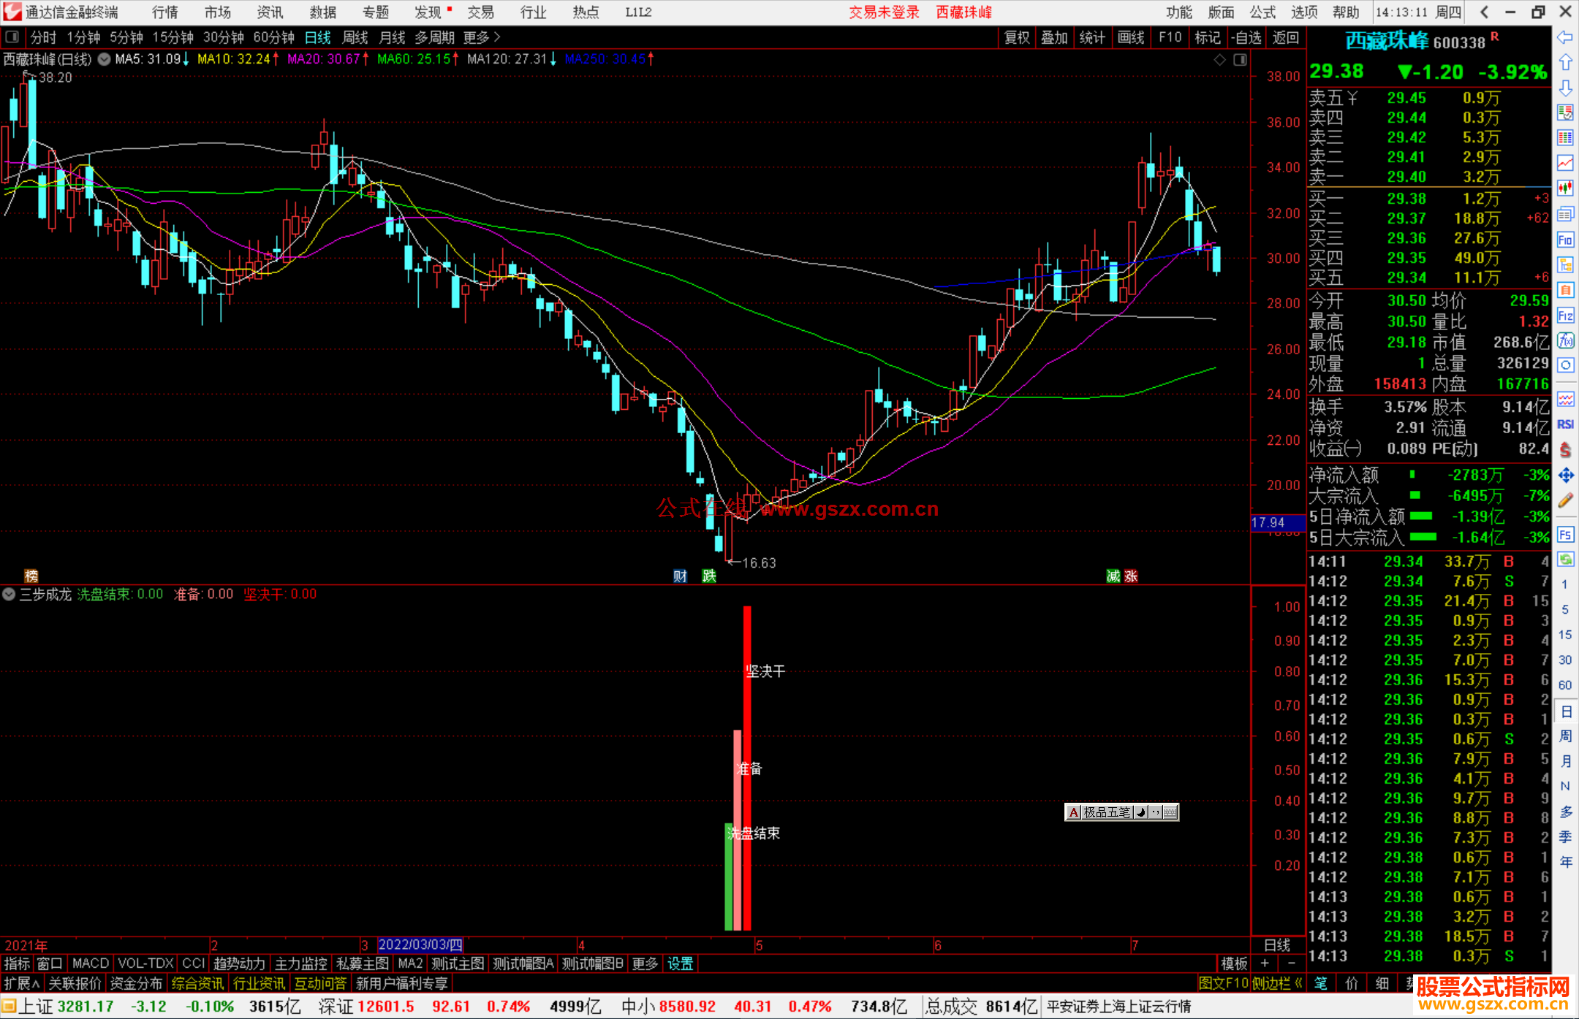Click the 复权 button in chart toolbar
Image resolution: width=1579 pixels, height=1019 pixels.
[1017, 37]
